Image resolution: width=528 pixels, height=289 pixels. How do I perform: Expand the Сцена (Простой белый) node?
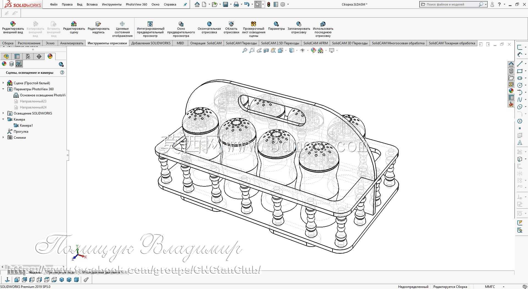click(x=3, y=83)
